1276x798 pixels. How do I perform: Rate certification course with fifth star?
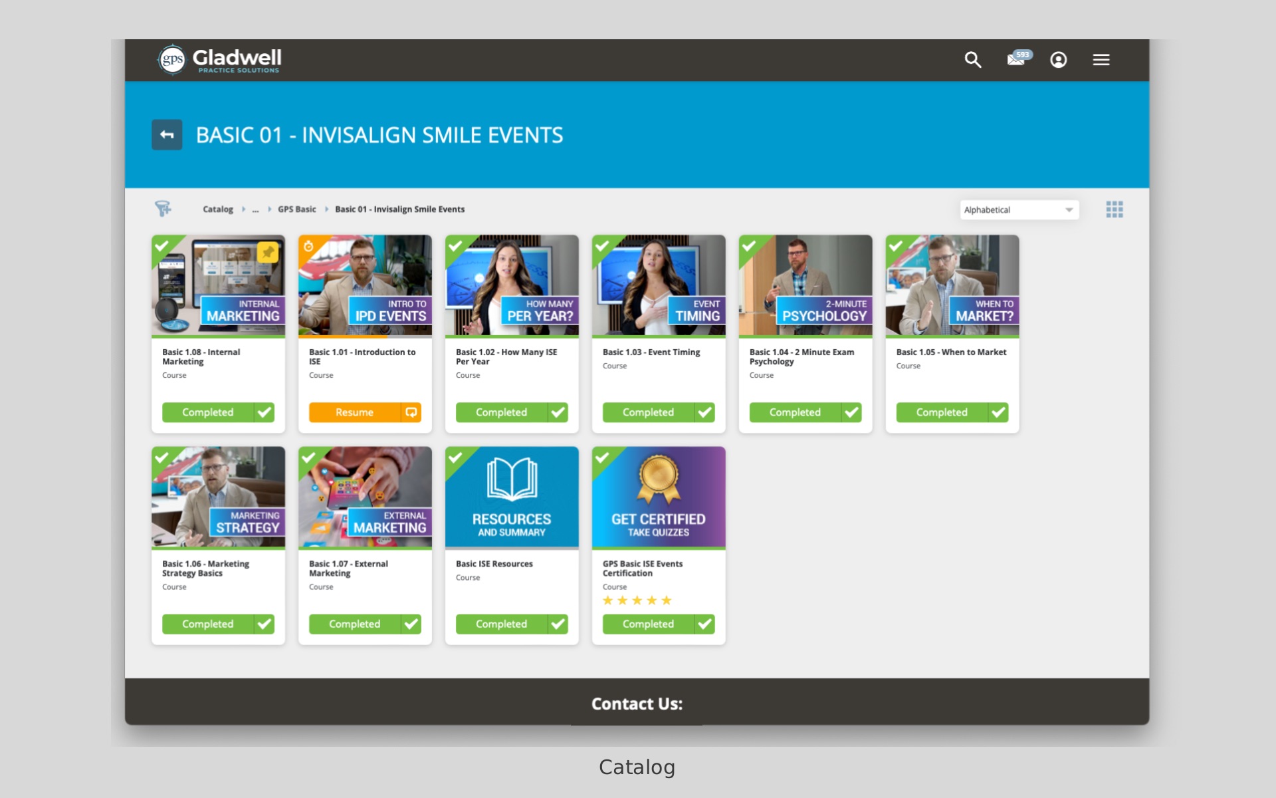(667, 600)
